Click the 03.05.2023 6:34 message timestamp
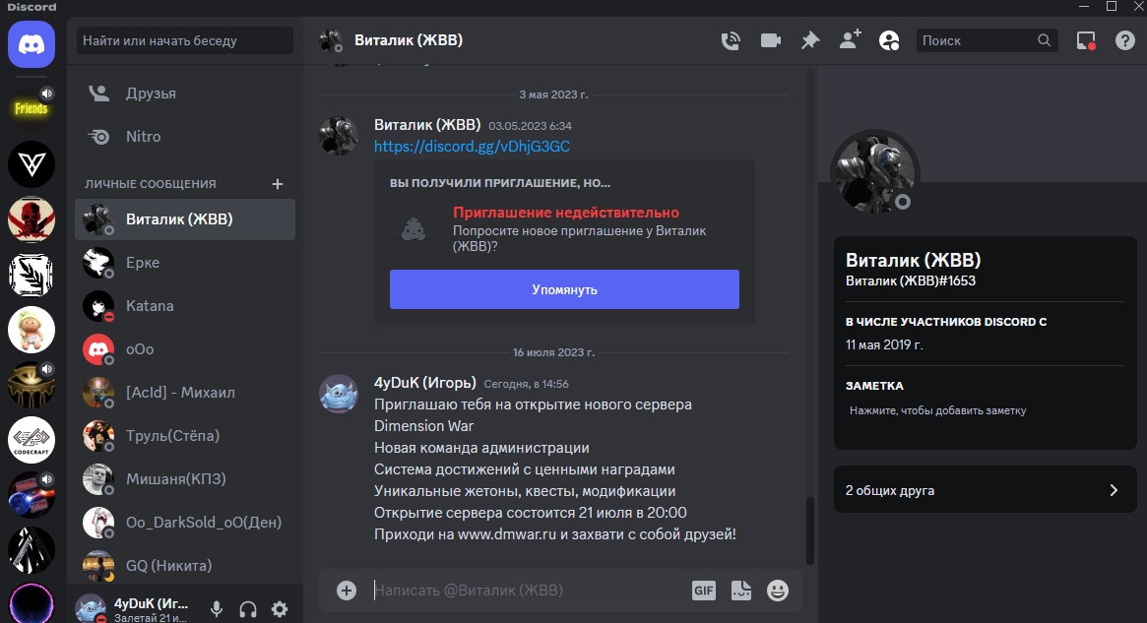 (x=531, y=126)
